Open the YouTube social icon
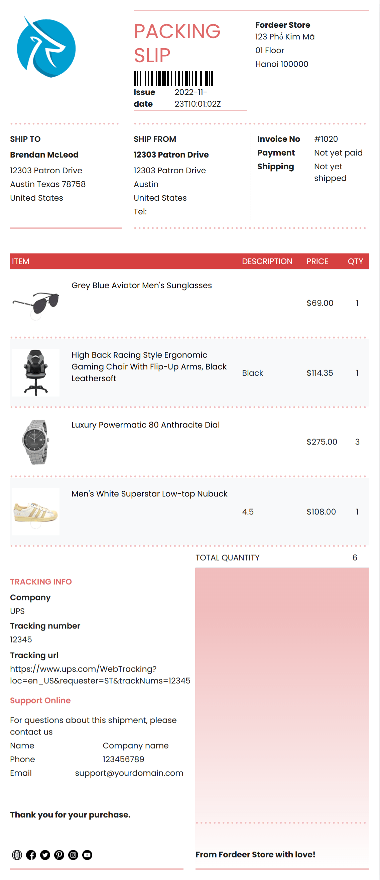This screenshot has width=380, height=880. click(x=87, y=854)
